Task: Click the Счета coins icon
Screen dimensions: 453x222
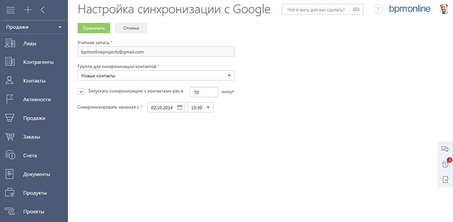Action: click(x=10, y=156)
